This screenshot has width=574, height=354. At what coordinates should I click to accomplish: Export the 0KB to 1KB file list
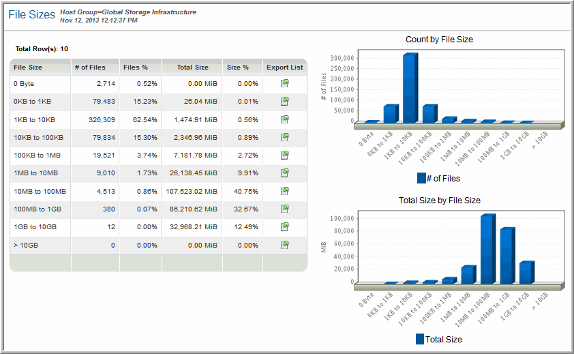pos(284,102)
